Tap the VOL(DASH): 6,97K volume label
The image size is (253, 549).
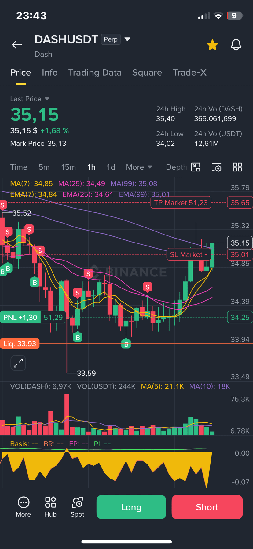tap(41, 386)
